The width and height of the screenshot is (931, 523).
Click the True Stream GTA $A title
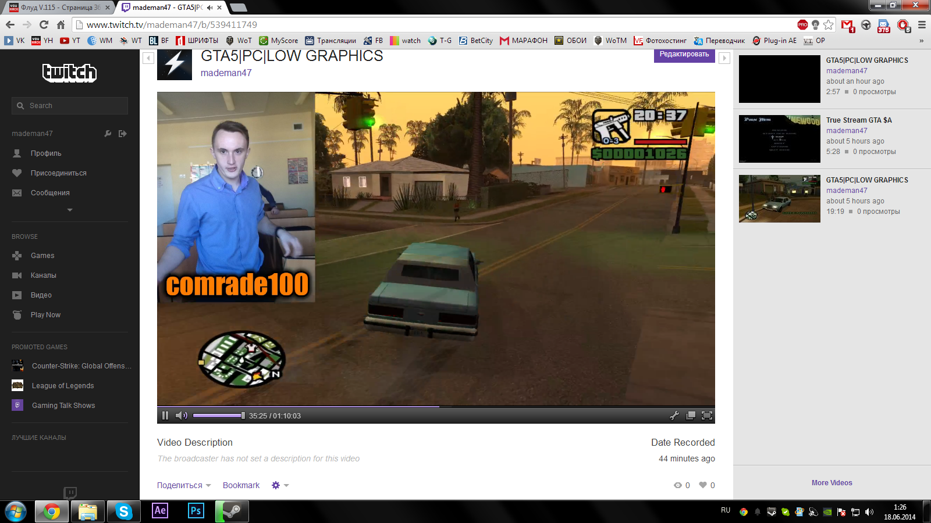(859, 120)
